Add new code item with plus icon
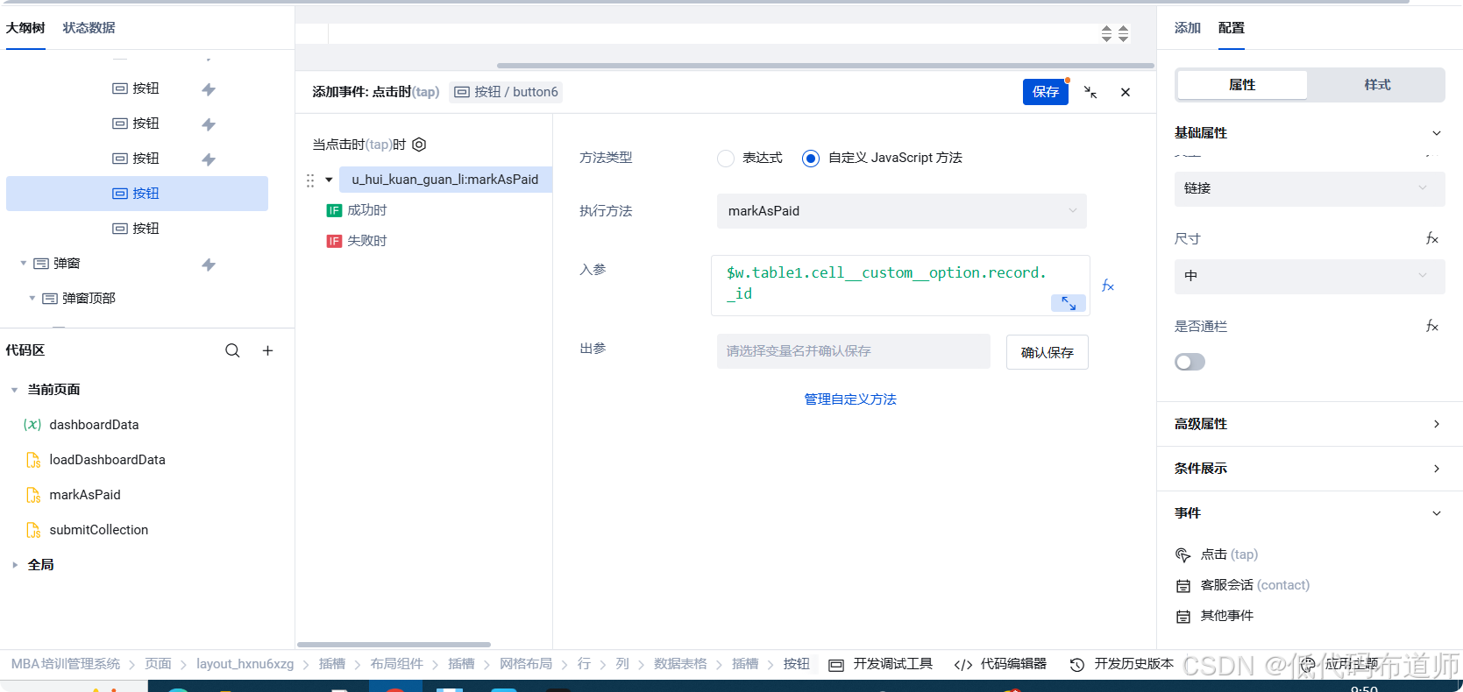This screenshot has width=1463, height=692. (268, 350)
